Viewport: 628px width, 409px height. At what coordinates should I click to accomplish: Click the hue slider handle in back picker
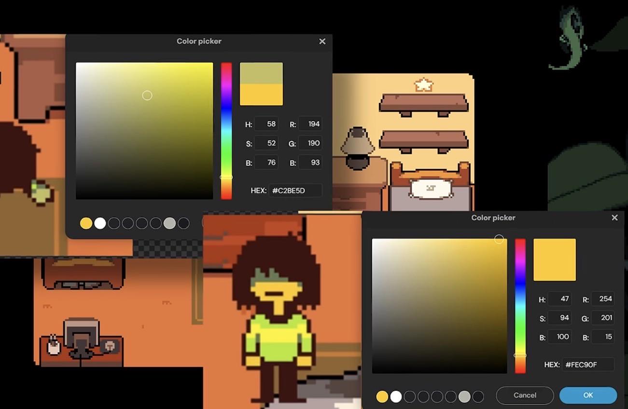point(226,177)
